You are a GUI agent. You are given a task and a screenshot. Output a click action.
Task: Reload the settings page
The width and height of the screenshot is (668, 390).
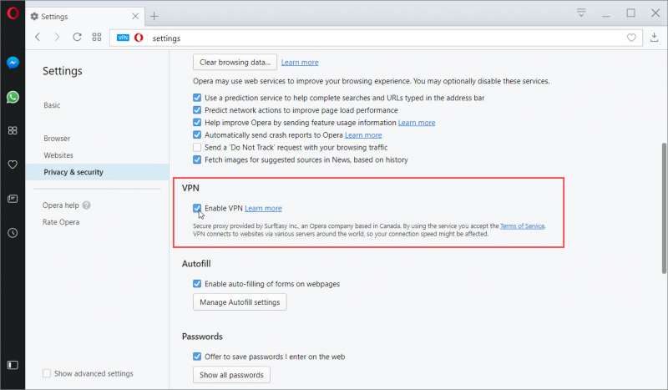pyautogui.click(x=77, y=37)
